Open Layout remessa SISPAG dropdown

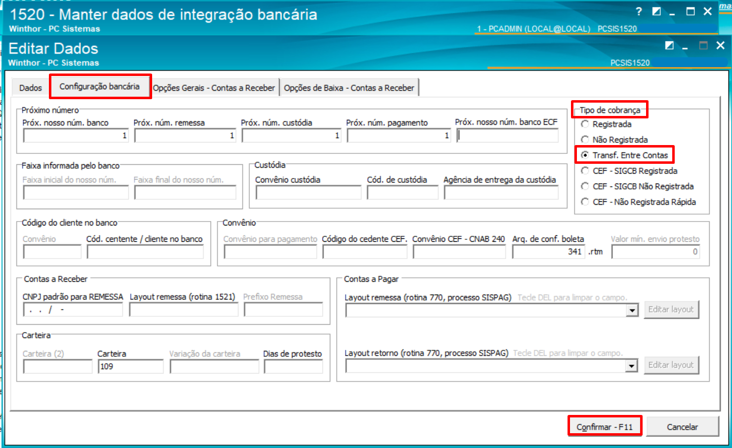point(632,310)
